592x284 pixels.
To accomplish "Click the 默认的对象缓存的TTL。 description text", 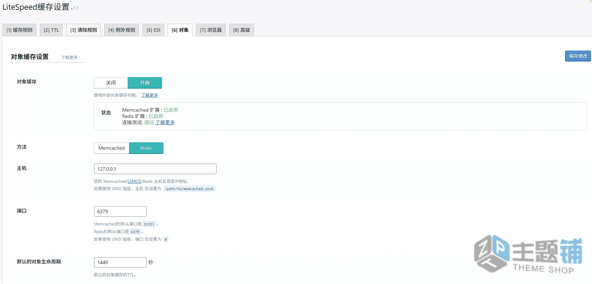I will [x=115, y=275].
